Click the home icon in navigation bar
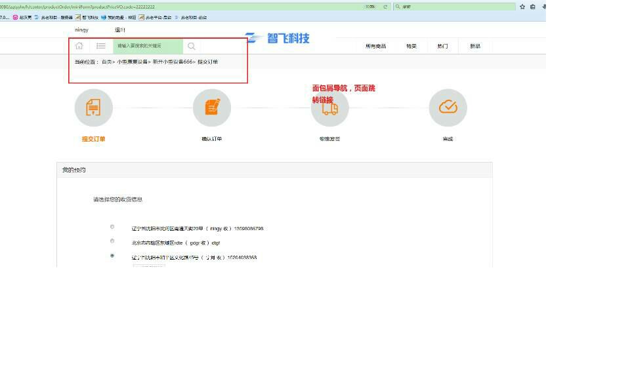 79,46
